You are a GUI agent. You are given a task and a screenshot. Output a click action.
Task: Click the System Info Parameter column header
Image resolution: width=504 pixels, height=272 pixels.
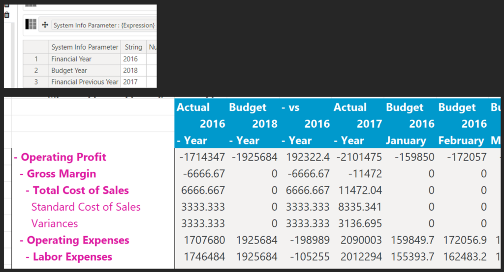[85, 47]
